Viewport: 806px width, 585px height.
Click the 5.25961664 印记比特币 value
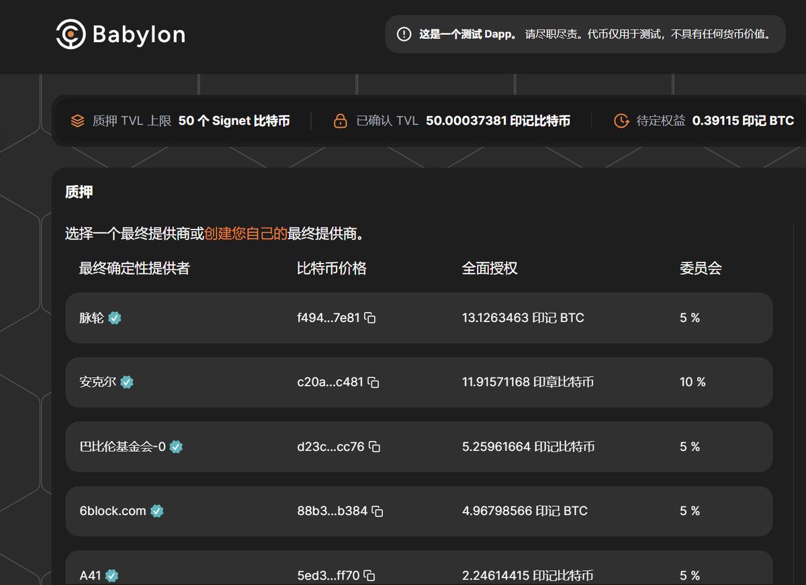(529, 447)
